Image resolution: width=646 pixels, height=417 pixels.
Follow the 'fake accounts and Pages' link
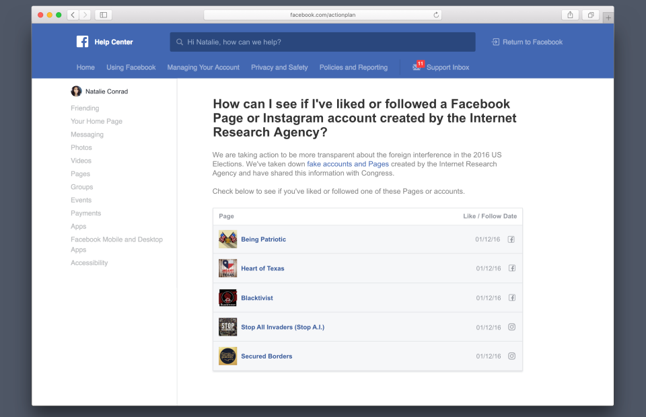[x=348, y=164]
